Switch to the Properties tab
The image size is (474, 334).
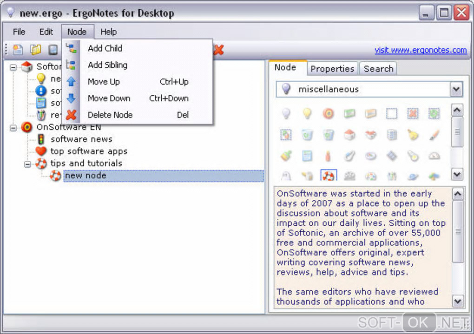pyautogui.click(x=333, y=69)
